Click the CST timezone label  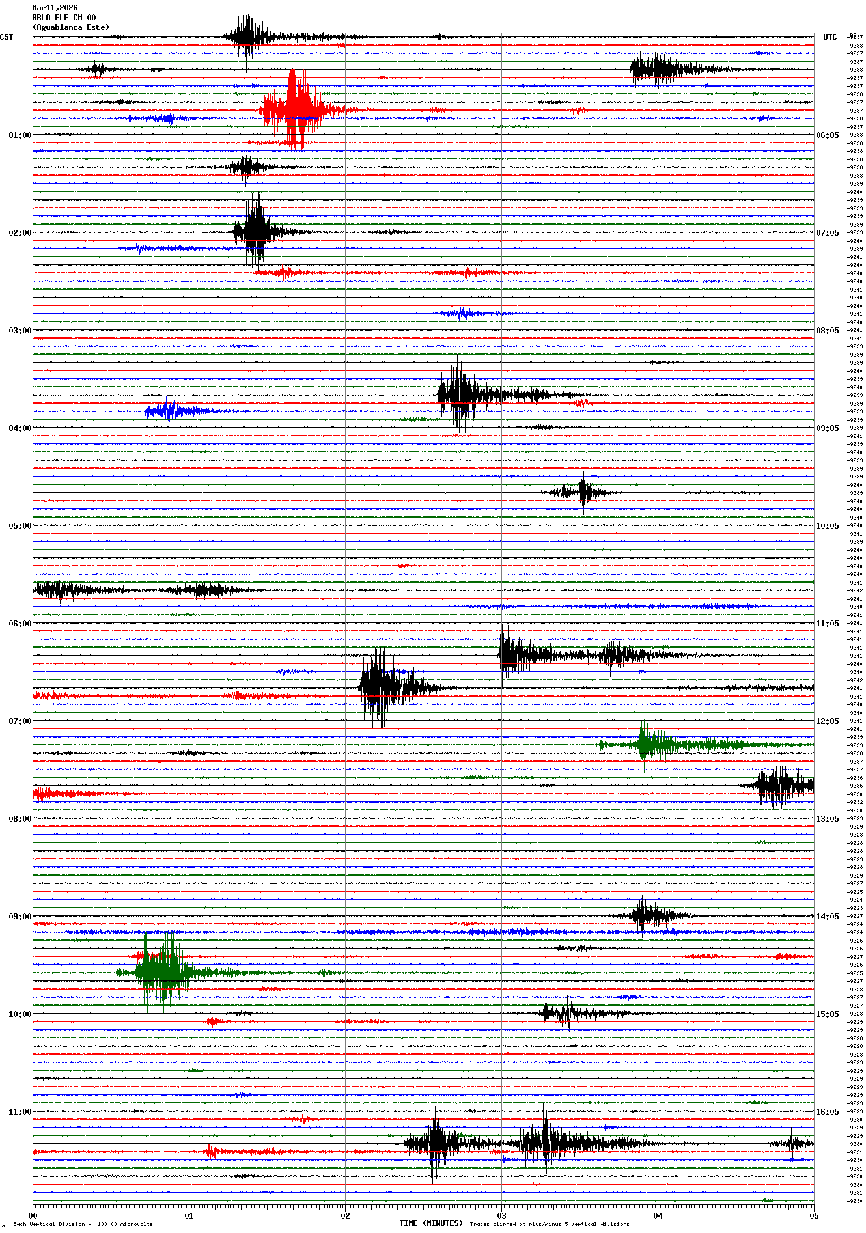[x=7, y=37]
